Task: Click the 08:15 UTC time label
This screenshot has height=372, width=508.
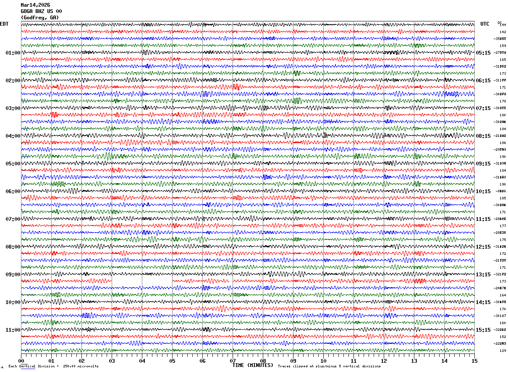Action: [483, 136]
